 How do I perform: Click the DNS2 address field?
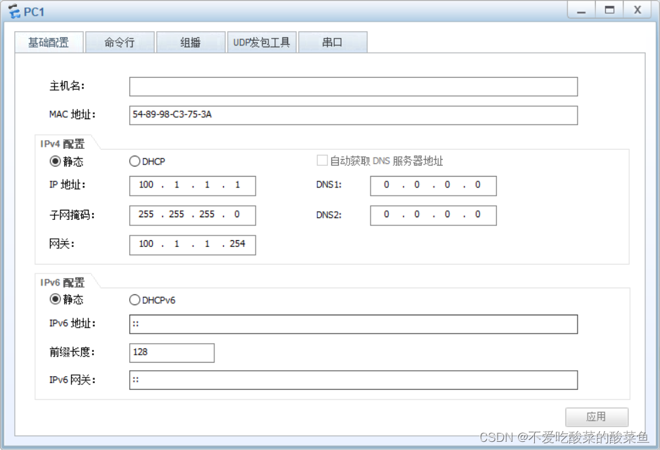tap(433, 215)
